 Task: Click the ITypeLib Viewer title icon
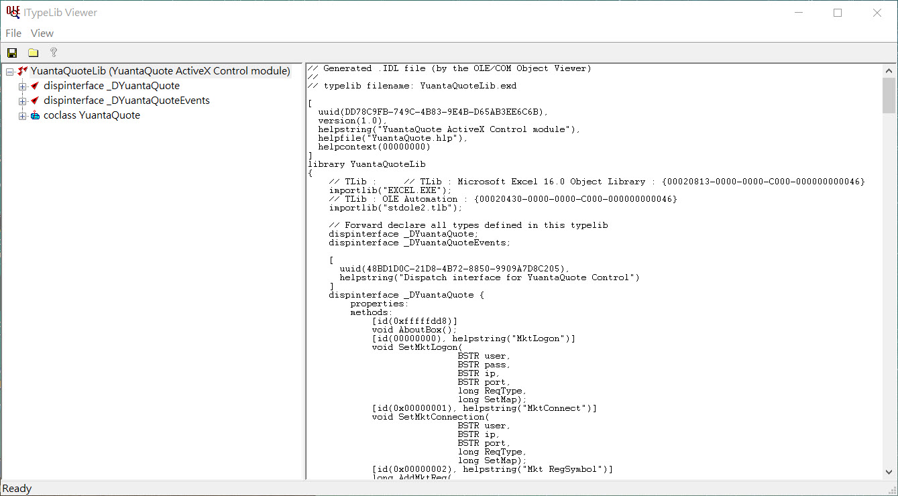point(13,12)
